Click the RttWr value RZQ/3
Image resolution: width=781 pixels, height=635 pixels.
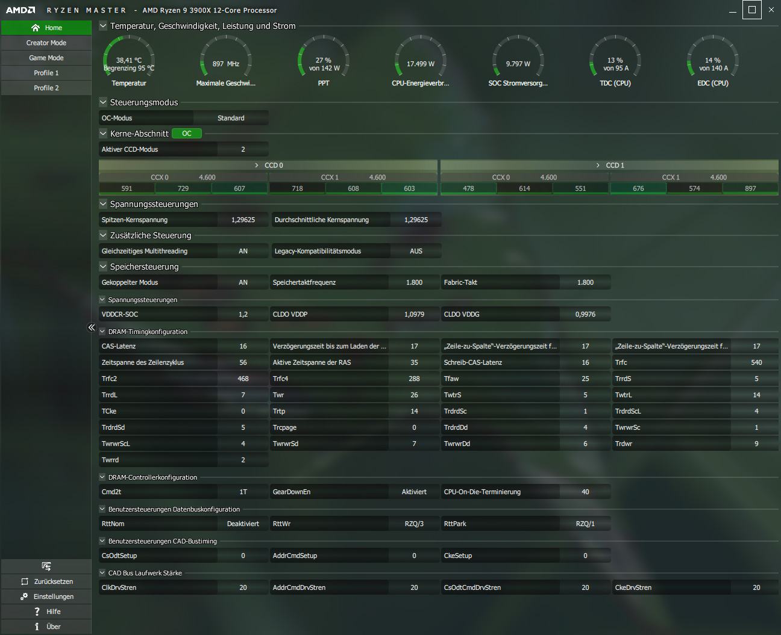click(x=414, y=524)
